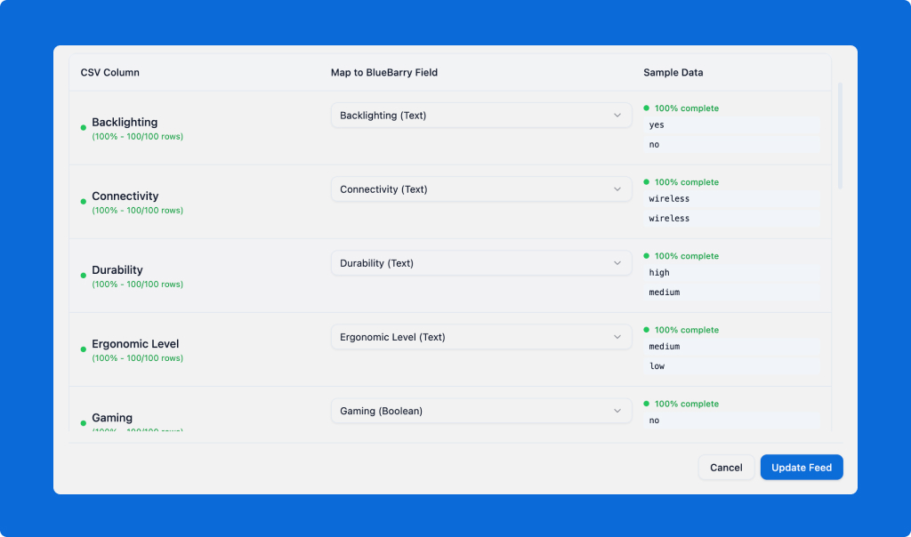Screen dimensions: 911x537
Task: Click the green completeness indicator for Backlighting
Action: (648, 108)
